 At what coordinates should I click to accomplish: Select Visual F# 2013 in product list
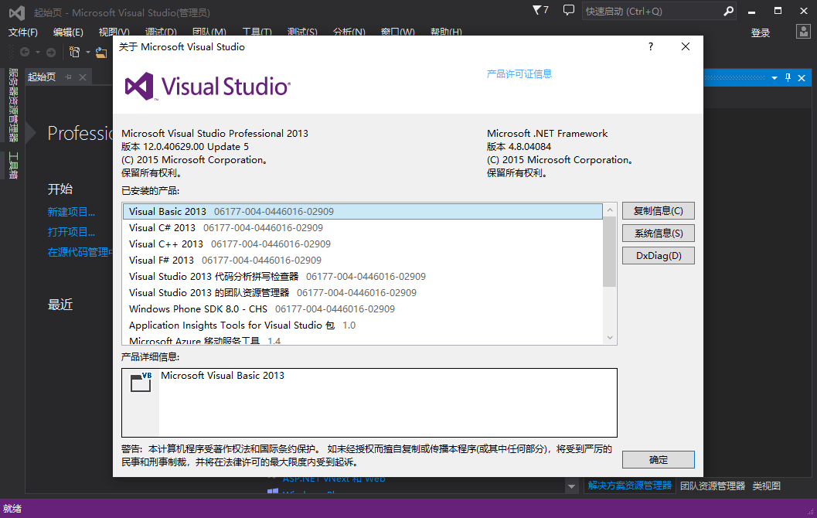tap(363, 260)
